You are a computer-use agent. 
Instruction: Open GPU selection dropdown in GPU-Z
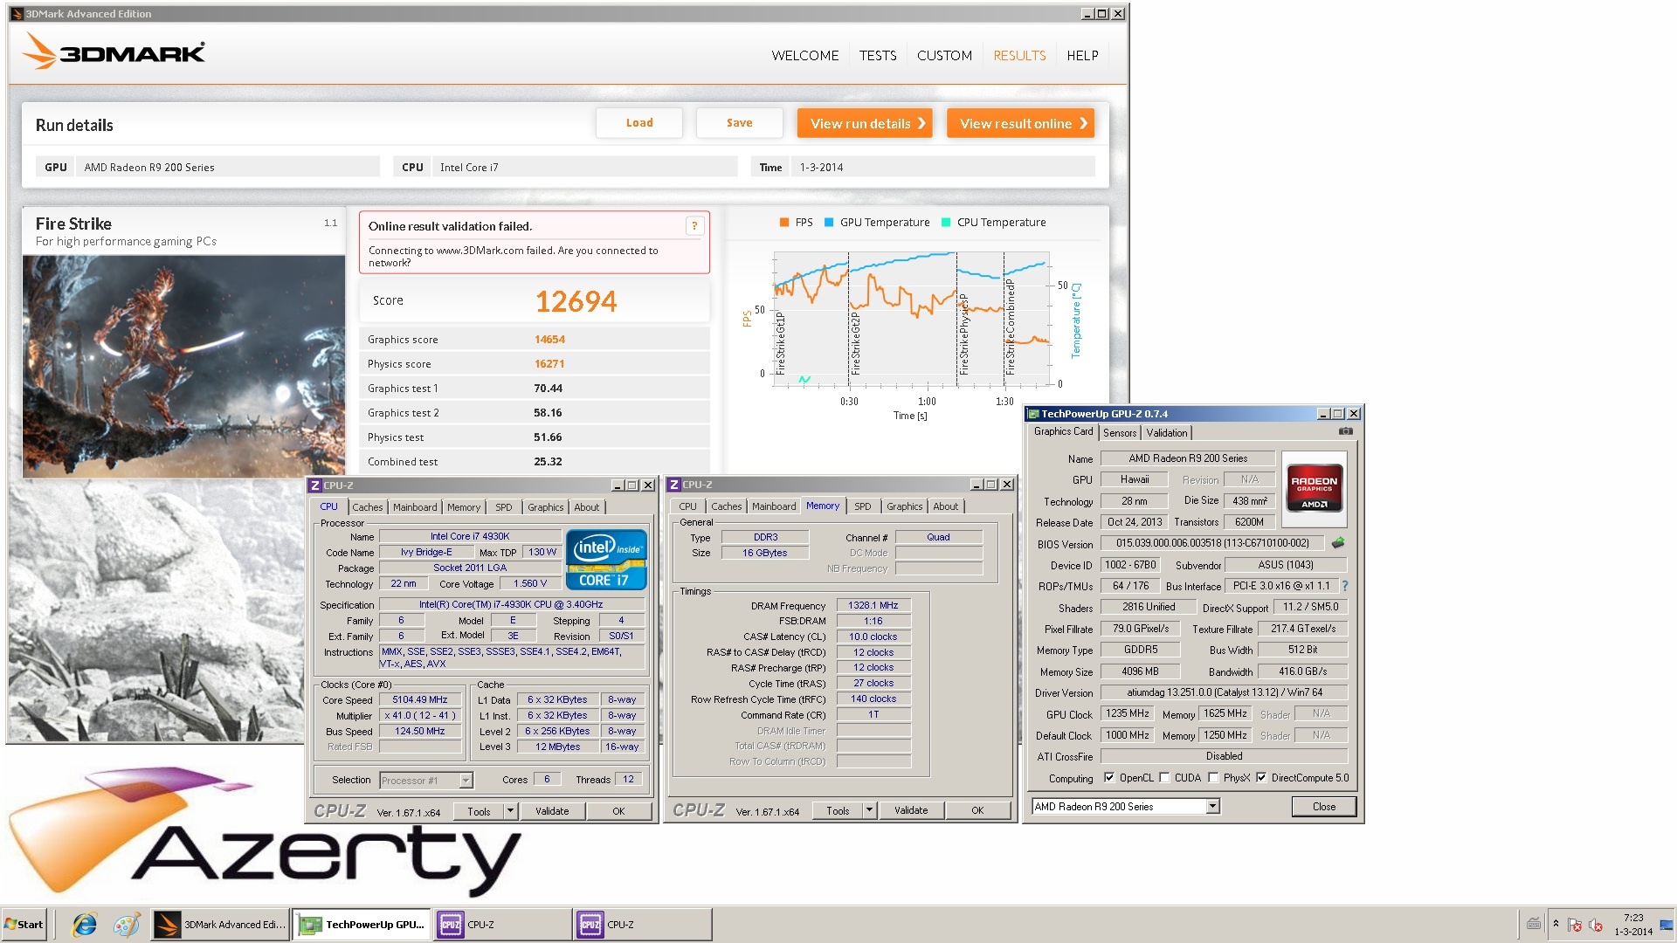1212,807
